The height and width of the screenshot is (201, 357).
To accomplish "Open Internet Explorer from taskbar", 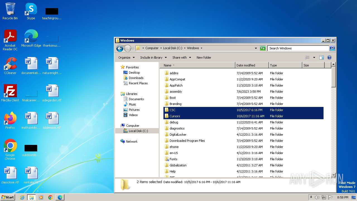I will (22, 197).
